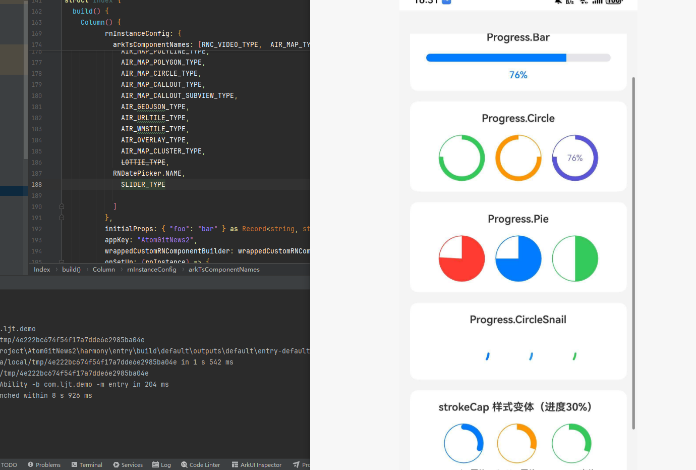Click the appKey "AtomGitNews2" string

pos(165,240)
